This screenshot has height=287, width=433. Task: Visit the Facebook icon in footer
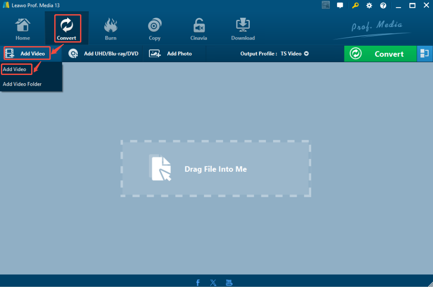tap(197, 282)
